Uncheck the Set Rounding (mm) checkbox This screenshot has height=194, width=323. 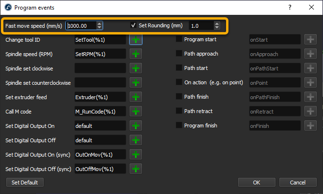pyautogui.click(x=133, y=25)
